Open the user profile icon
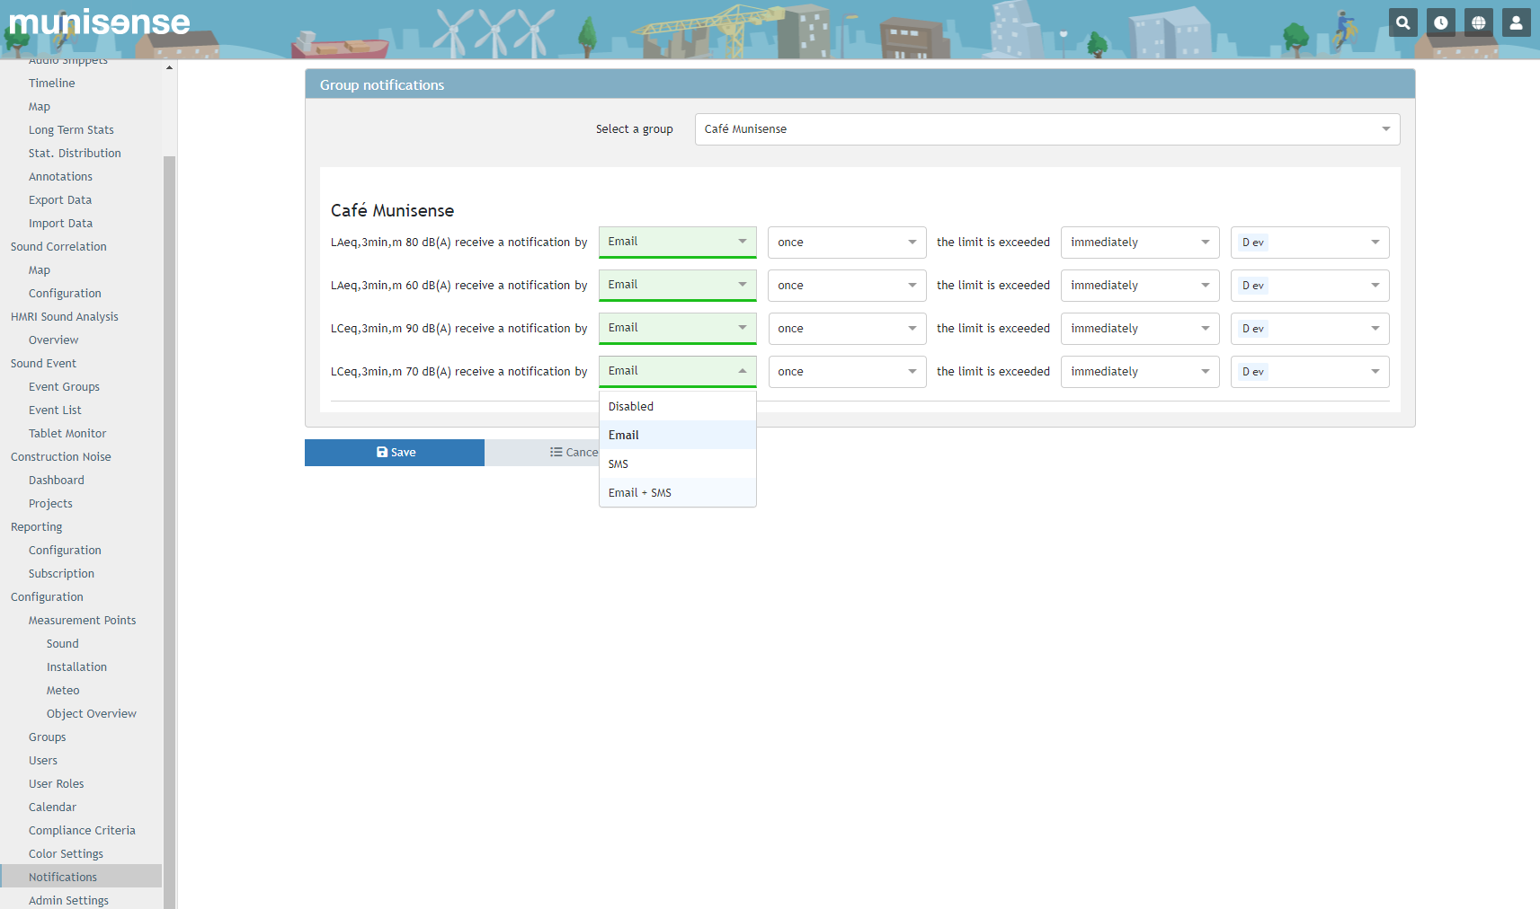 (1516, 23)
